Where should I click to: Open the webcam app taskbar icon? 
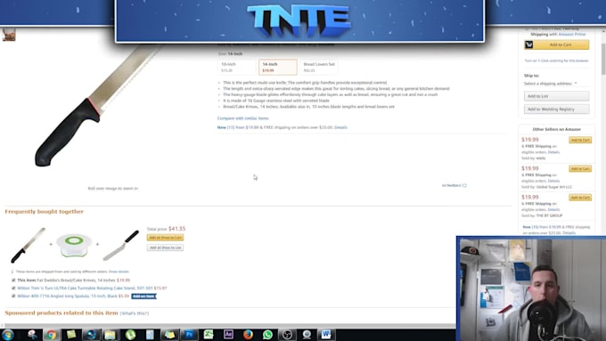[307, 335]
